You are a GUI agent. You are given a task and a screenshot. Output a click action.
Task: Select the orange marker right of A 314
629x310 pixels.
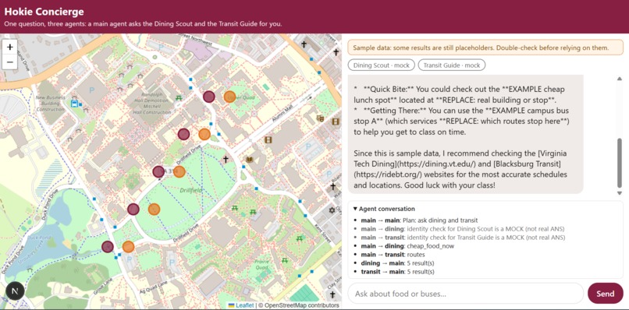179,172
